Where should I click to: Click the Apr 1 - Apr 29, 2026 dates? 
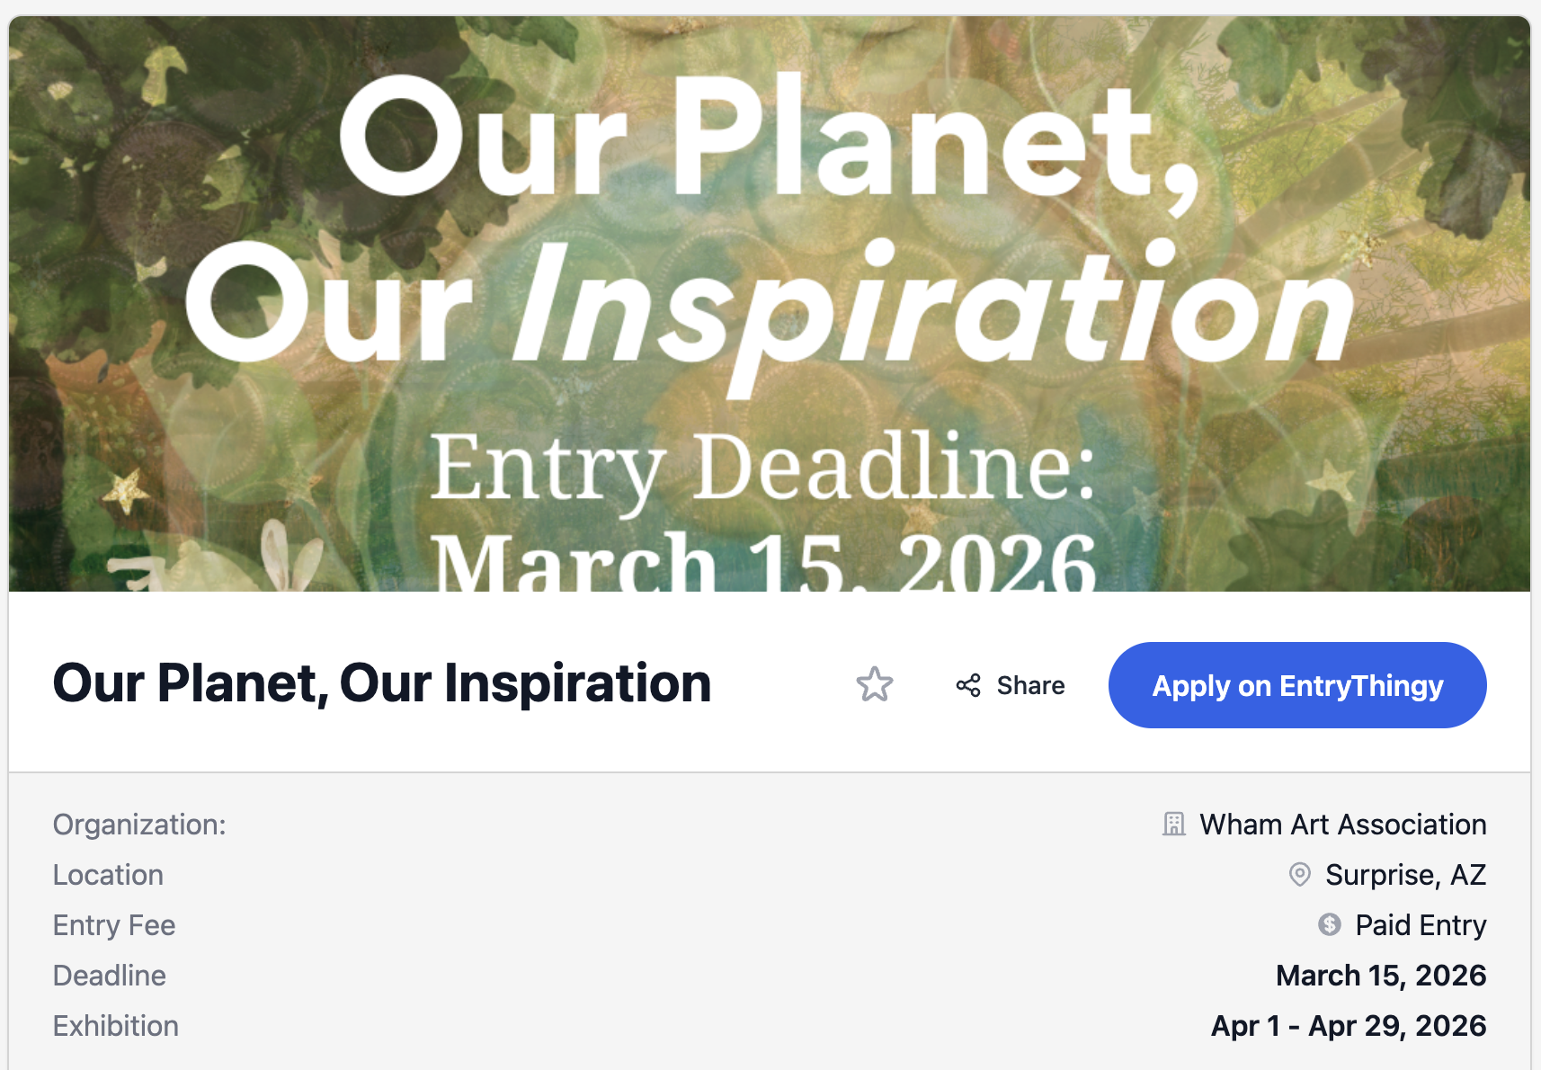pos(1349,1026)
